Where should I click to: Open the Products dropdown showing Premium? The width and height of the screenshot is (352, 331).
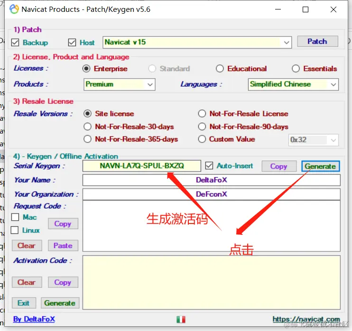point(120,84)
